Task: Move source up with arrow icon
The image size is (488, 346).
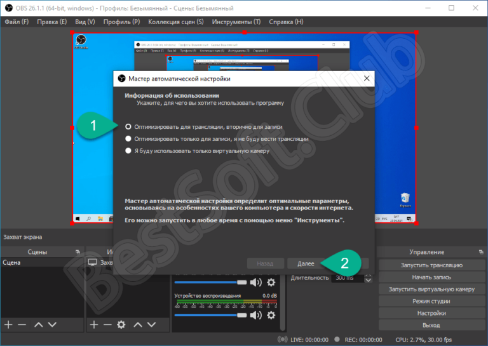Action: 138,325
